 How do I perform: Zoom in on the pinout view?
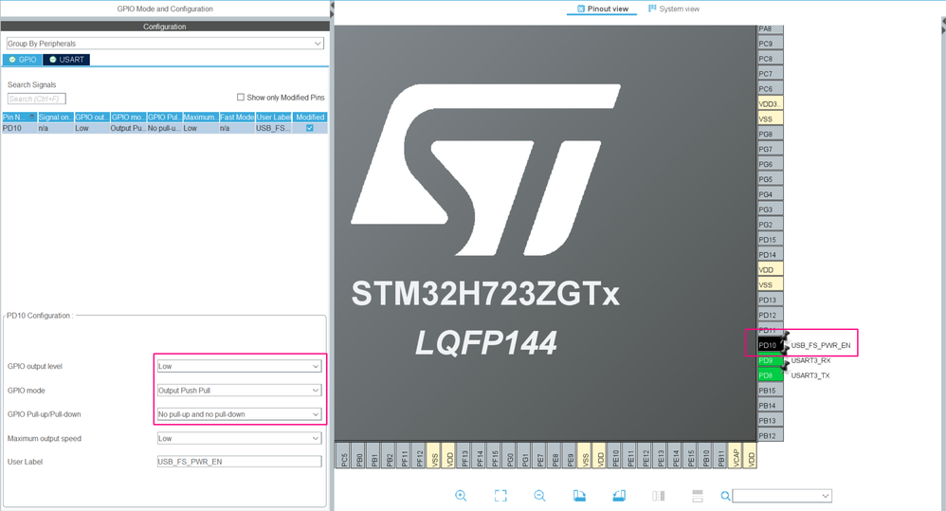pos(461,495)
